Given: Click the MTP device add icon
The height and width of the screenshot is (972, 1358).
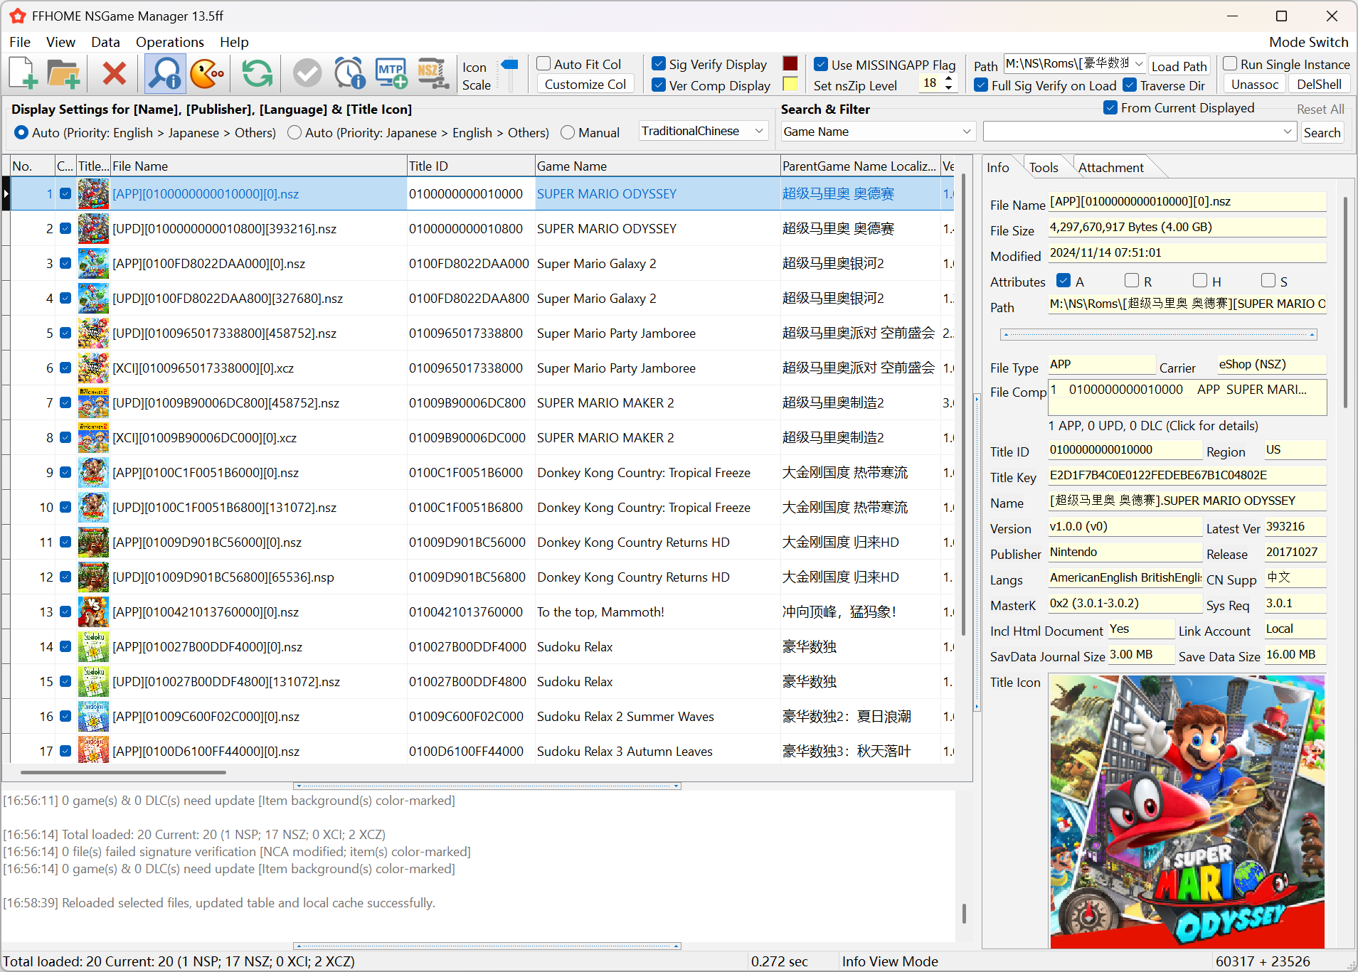Looking at the screenshot, I should click(x=391, y=73).
